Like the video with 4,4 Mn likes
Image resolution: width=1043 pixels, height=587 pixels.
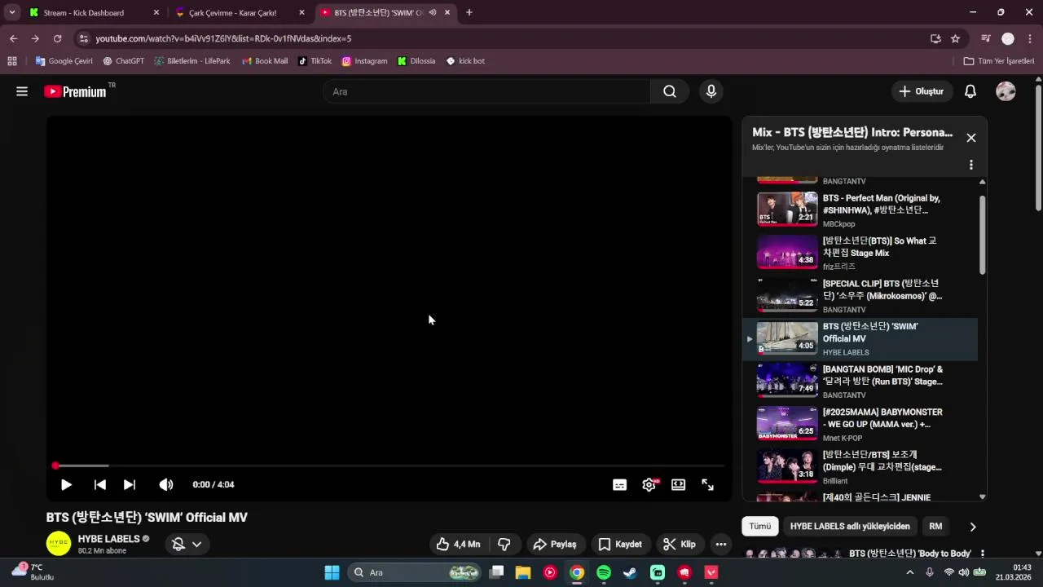(457, 544)
